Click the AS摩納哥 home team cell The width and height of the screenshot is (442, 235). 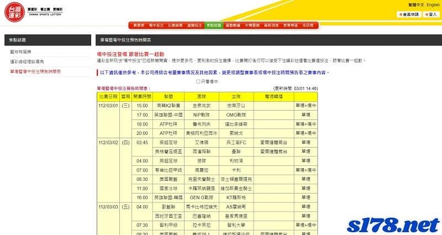tap(236, 207)
